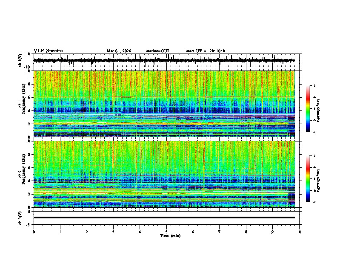Click the "2" kHz tick on ch.2 spectrogram
Viewport: 337px width, 260px height.
pos(29,194)
